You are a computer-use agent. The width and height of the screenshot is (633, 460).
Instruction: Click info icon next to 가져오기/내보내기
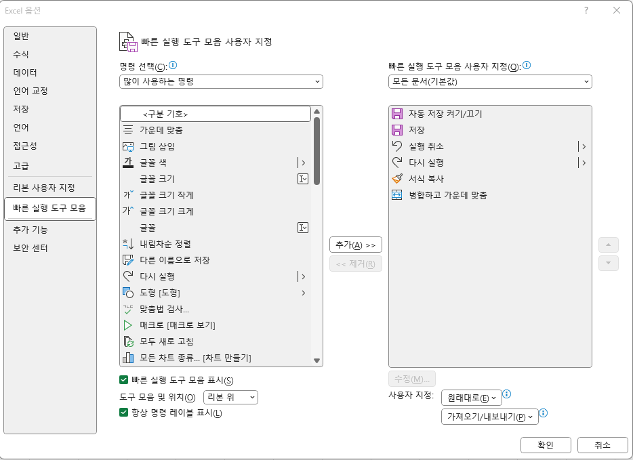544,413
